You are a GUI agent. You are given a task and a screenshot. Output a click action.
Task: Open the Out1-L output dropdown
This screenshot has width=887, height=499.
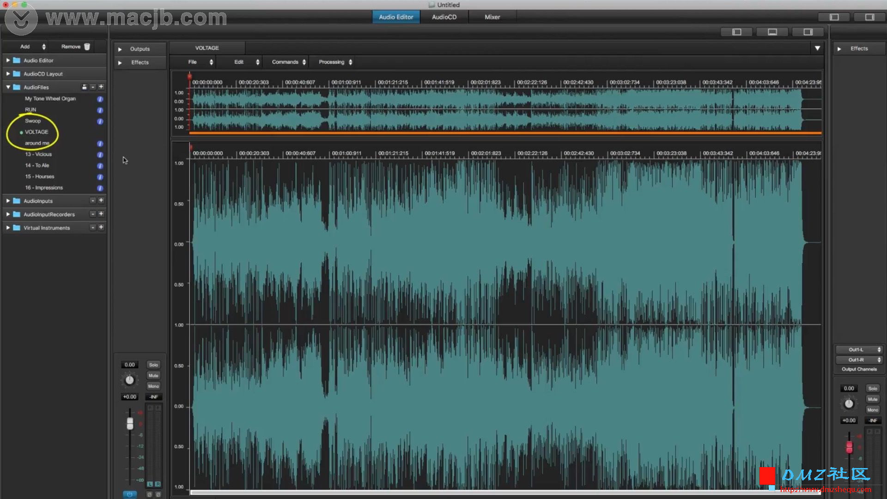point(859,350)
